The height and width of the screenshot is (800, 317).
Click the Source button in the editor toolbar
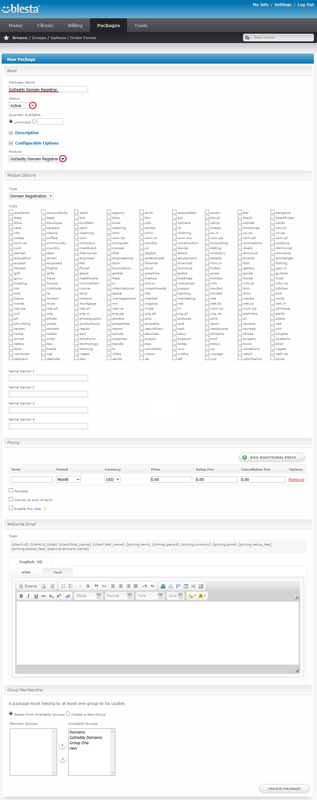pyautogui.click(x=28, y=586)
